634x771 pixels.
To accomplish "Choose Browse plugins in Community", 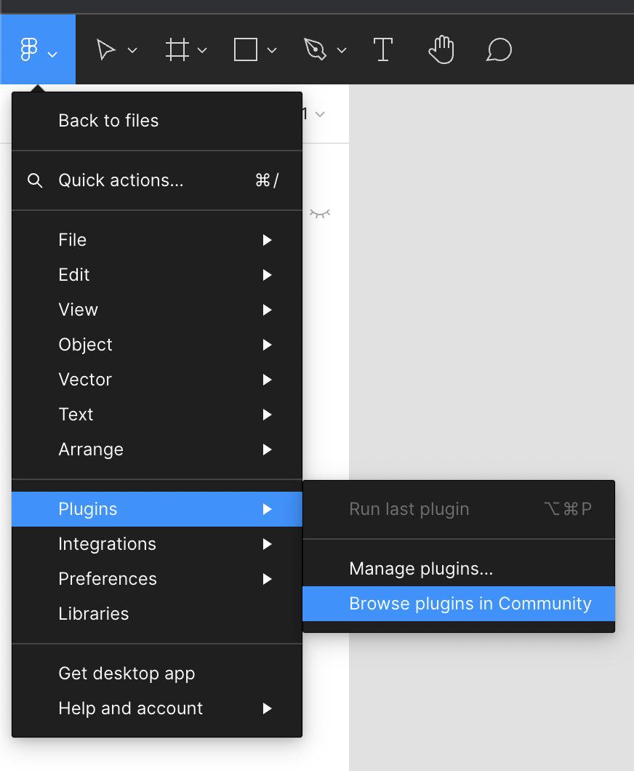I will [470, 604].
